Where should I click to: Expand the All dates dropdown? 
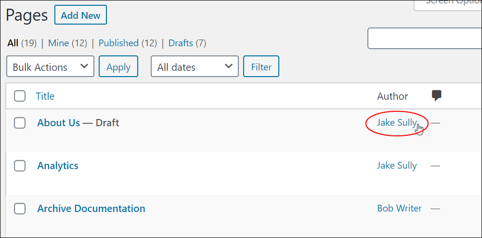click(195, 66)
